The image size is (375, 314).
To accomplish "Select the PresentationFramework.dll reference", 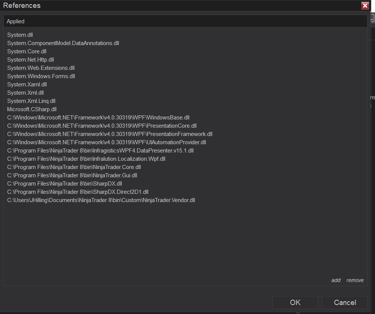I will click(109, 134).
